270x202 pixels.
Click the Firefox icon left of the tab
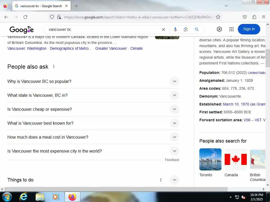point(5,6)
